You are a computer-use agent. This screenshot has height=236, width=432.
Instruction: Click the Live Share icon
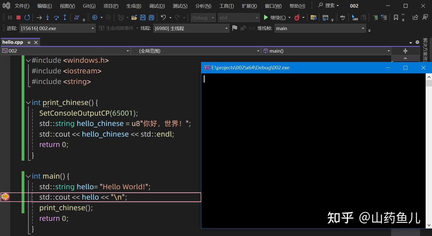[x=415, y=17]
